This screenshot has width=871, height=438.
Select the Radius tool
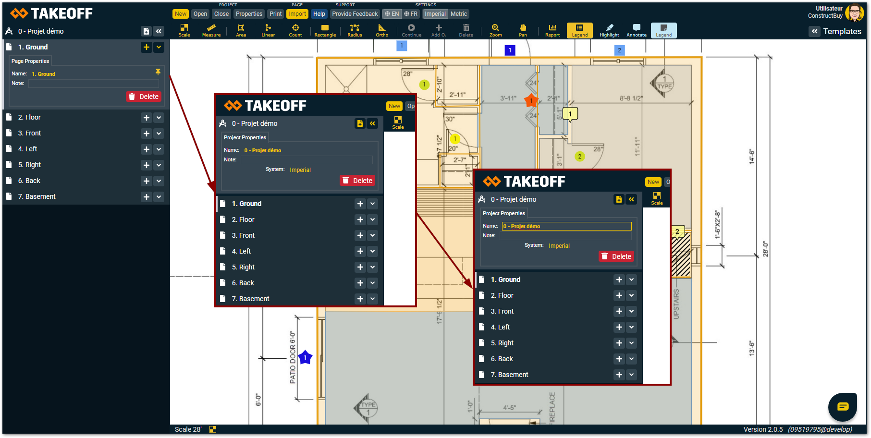pyautogui.click(x=355, y=30)
